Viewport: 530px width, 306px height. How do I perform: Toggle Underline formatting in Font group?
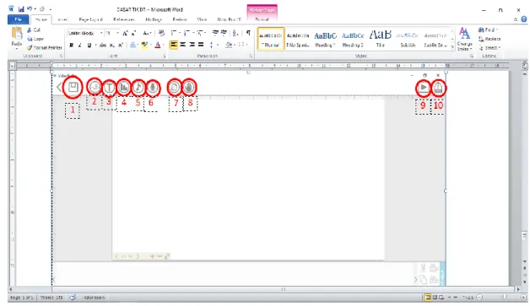[89, 45]
